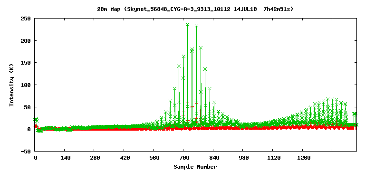Click the 280 x-axis tick label

coord(95,158)
